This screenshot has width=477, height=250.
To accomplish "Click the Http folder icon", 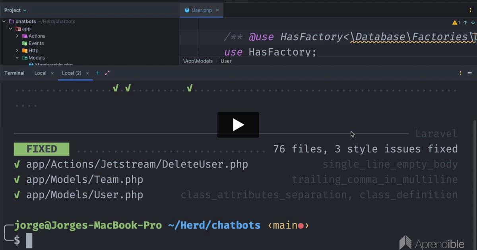I will (25, 51).
